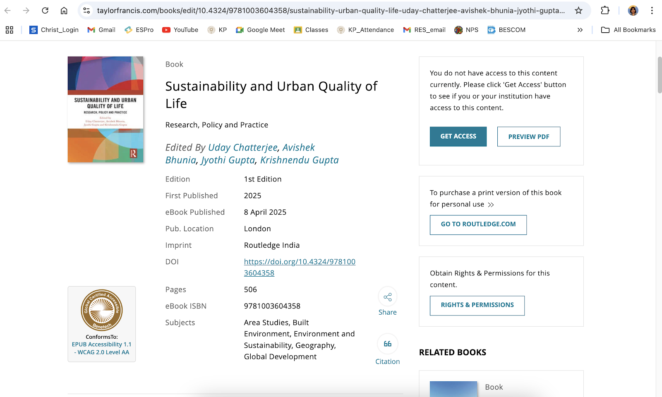Screen dimensions: 662x397
Task: Open the YouTube bookmark
Action: (180, 30)
